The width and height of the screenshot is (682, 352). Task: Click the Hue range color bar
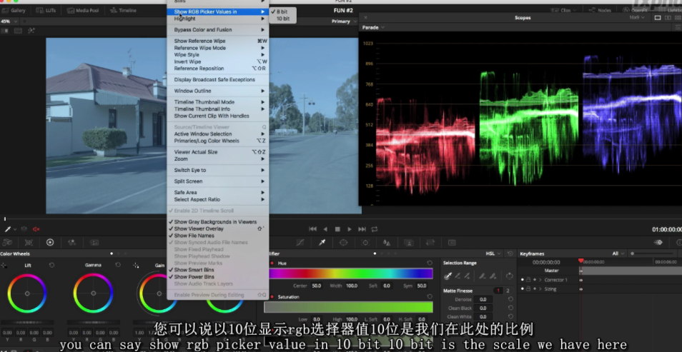click(350, 273)
